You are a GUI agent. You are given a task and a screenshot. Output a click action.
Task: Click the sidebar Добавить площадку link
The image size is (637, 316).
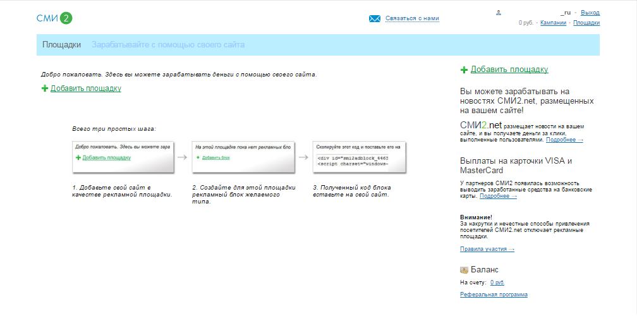point(509,70)
